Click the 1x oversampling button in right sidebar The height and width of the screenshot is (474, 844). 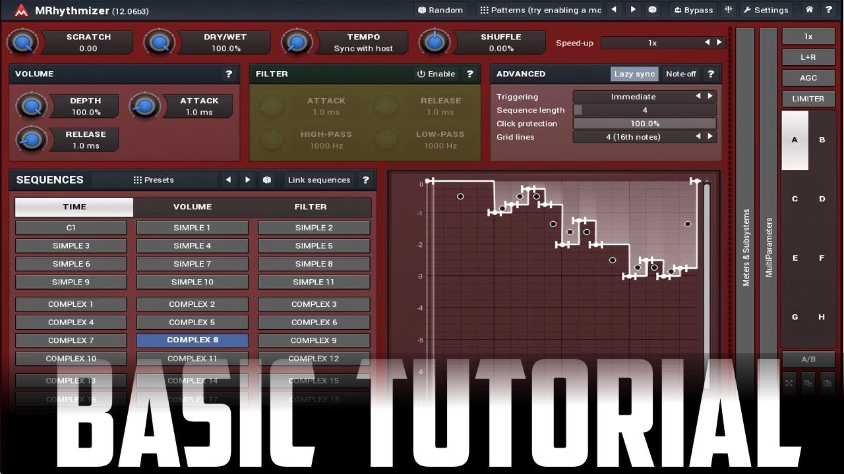coord(808,37)
